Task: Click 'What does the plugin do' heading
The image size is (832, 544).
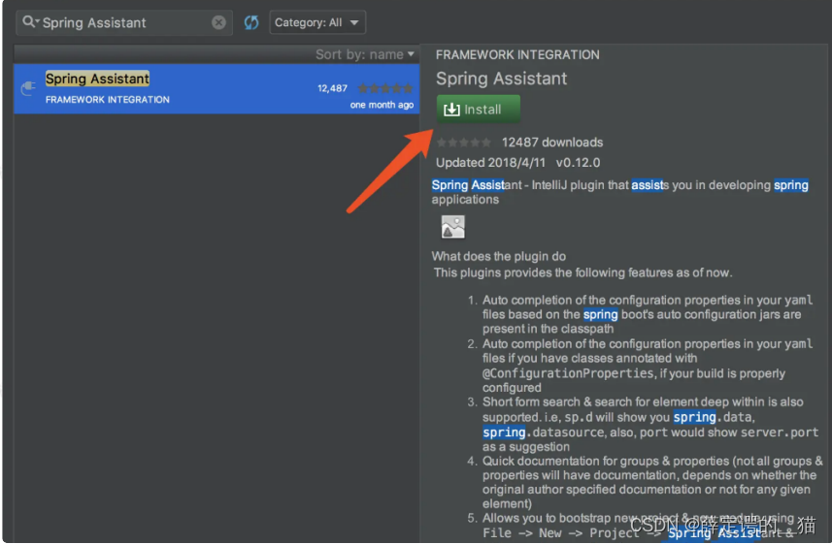Action: pyautogui.click(x=498, y=256)
